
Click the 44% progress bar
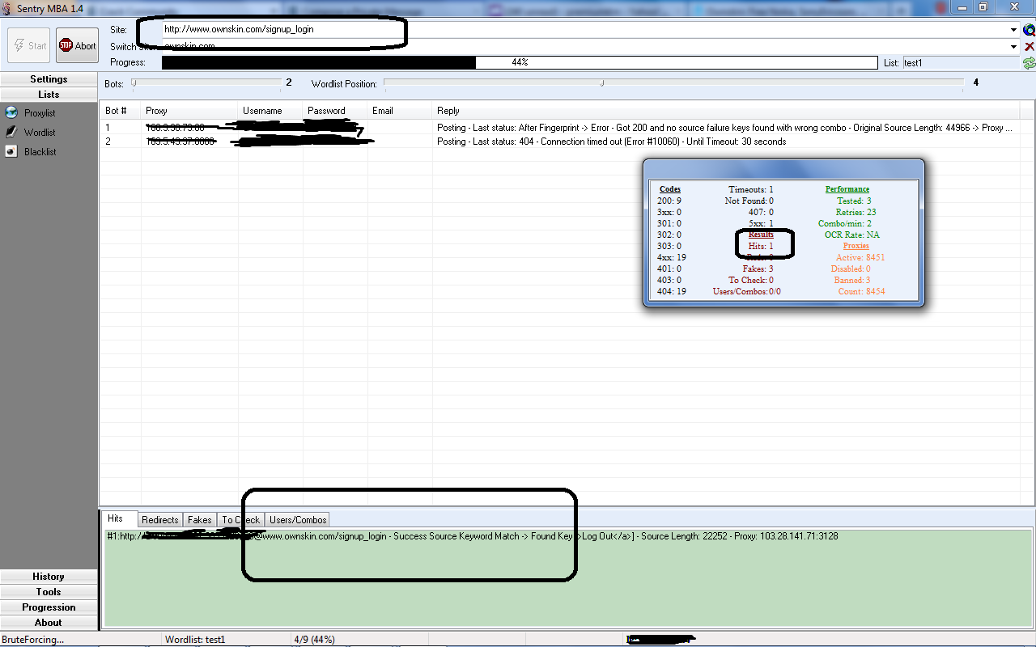[x=520, y=62]
